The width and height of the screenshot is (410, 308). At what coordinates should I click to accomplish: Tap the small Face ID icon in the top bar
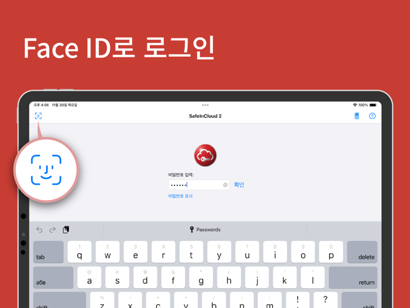[38, 116]
